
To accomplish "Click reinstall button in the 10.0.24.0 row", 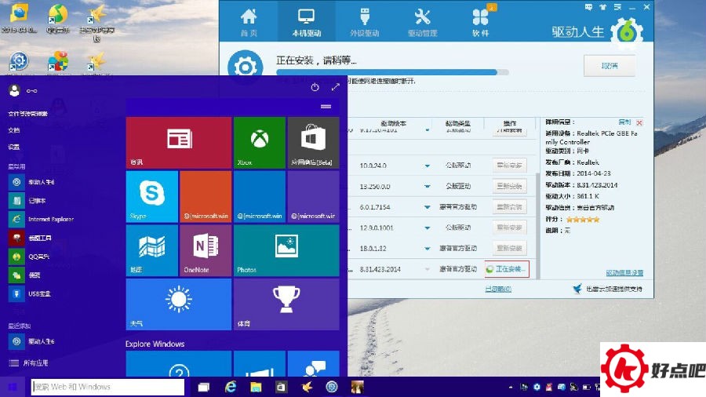I will tap(509, 166).
